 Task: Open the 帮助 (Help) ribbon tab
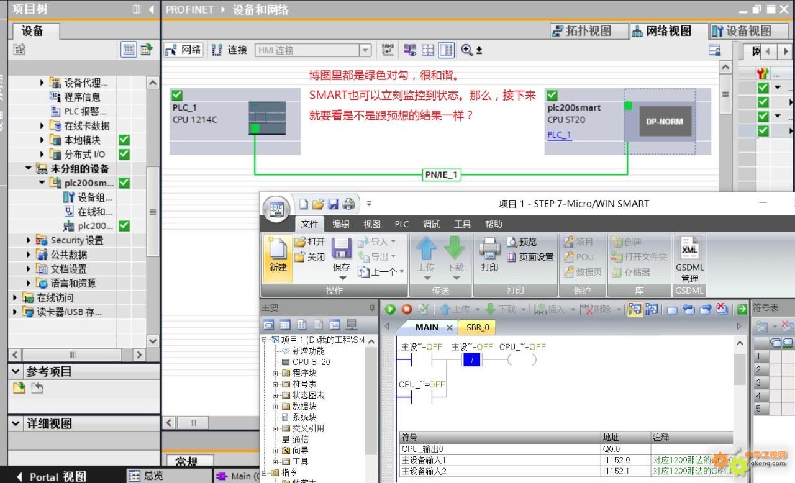coord(494,224)
